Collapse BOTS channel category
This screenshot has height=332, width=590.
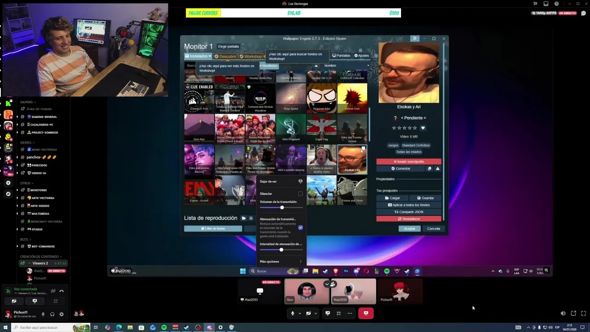coord(25,239)
